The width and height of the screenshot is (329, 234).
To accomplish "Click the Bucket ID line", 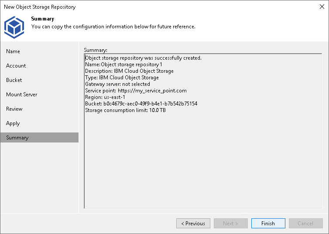I will pos(141,104).
